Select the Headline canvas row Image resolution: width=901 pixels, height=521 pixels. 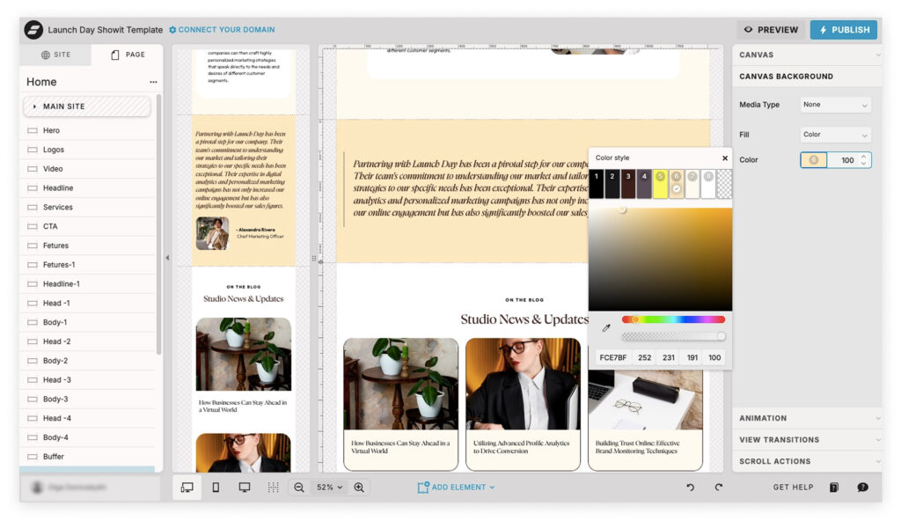pyautogui.click(x=89, y=188)
